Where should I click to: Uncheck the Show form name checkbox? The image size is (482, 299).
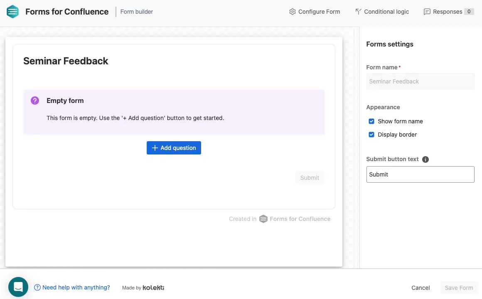(371, 121)
